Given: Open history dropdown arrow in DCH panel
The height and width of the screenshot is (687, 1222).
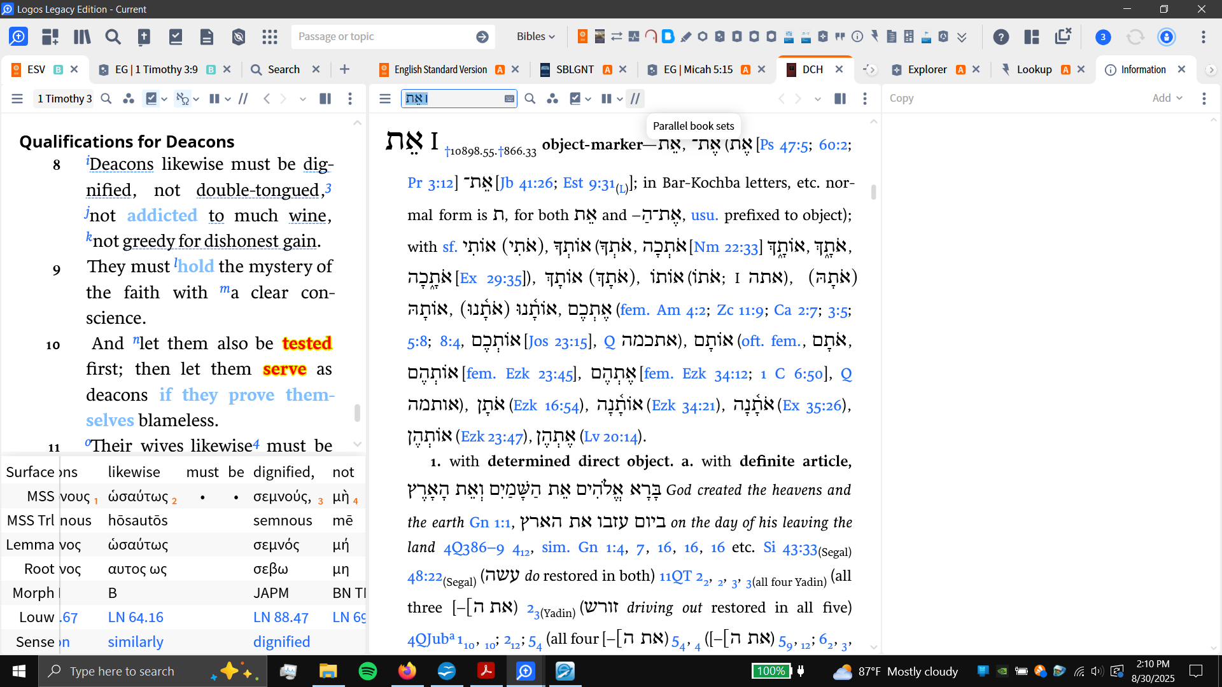Looking at the screenshot, I should pyautogui.click(x=818, y=99).
